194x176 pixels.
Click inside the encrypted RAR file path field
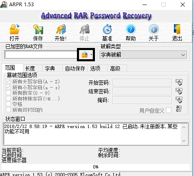(41, 55)
